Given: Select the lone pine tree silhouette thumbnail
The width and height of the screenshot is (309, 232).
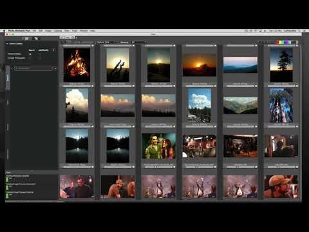Looking at the screenshot, I should click(281, 65).
